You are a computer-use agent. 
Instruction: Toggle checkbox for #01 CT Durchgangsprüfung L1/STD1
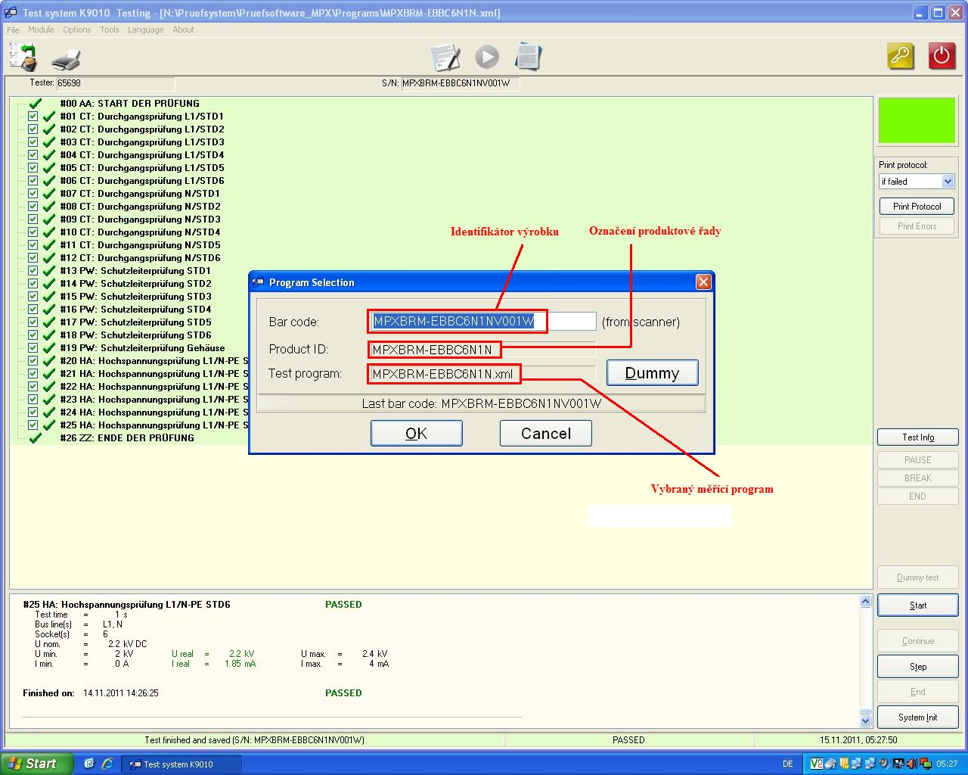point(33,117)
